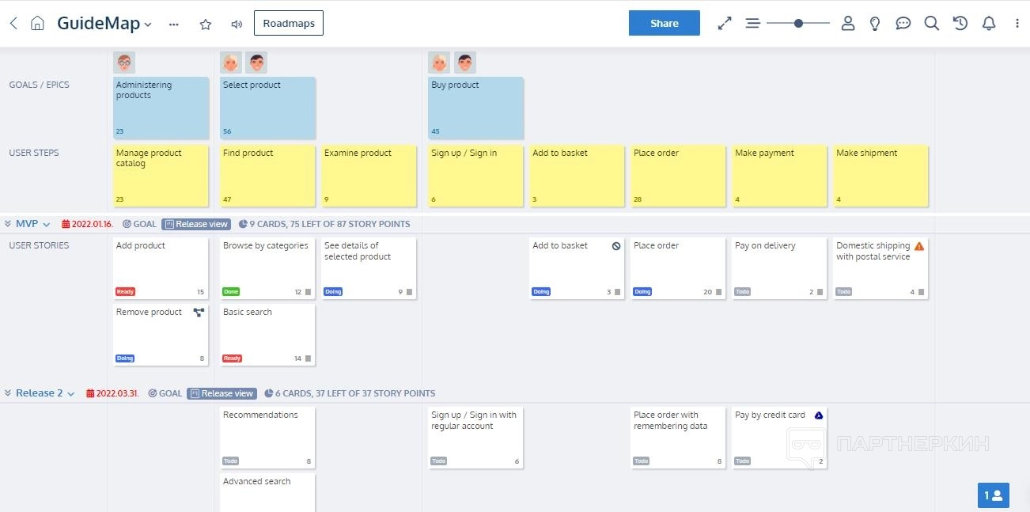Click the megaphone announcement icon

[237, 24]
